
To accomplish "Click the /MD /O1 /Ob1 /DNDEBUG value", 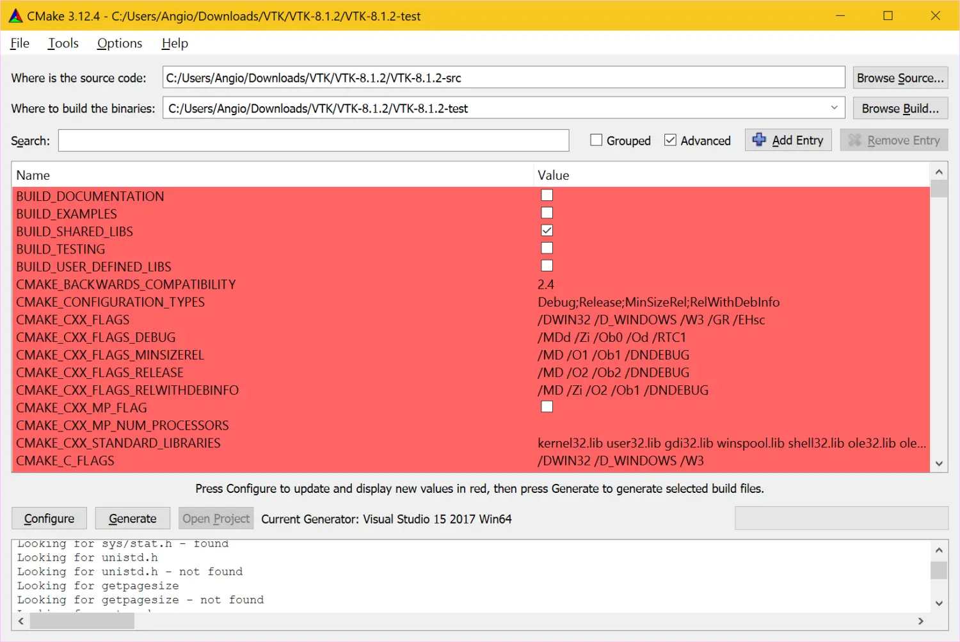I will click(614, 355).
